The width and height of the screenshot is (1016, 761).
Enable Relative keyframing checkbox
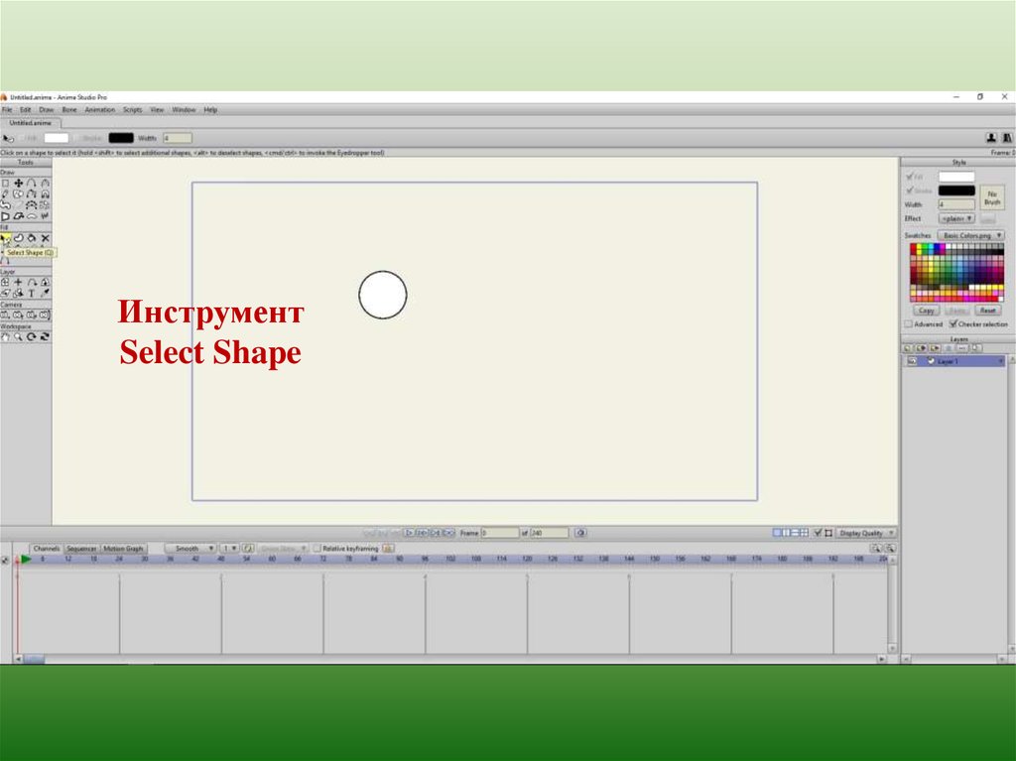coord(317,548)
